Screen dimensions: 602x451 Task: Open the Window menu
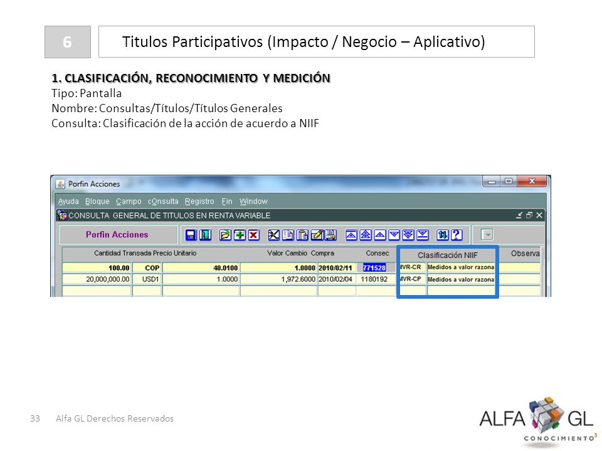253,201
